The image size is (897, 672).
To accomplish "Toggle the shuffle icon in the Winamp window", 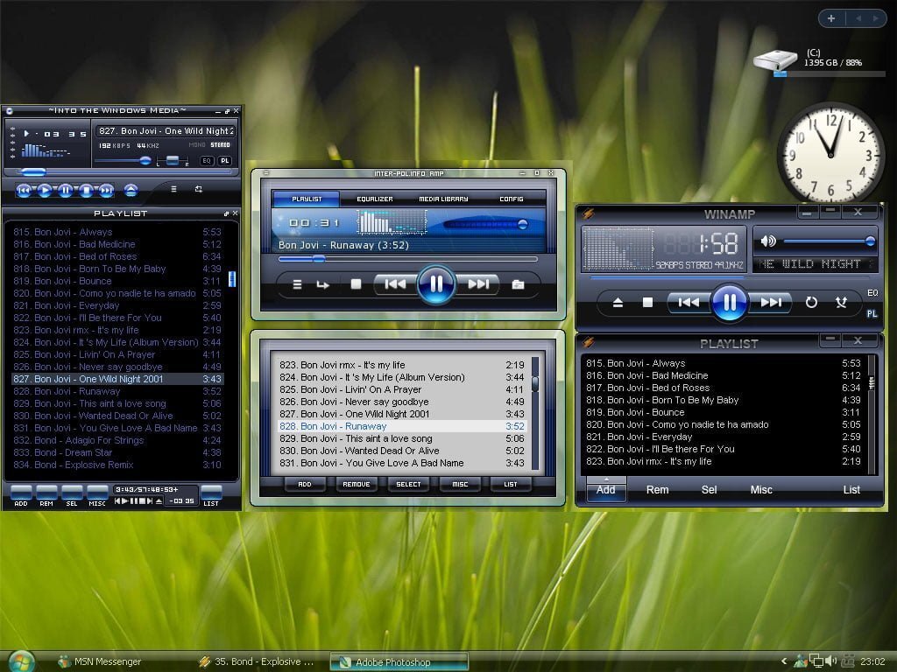I will [841, 302].
